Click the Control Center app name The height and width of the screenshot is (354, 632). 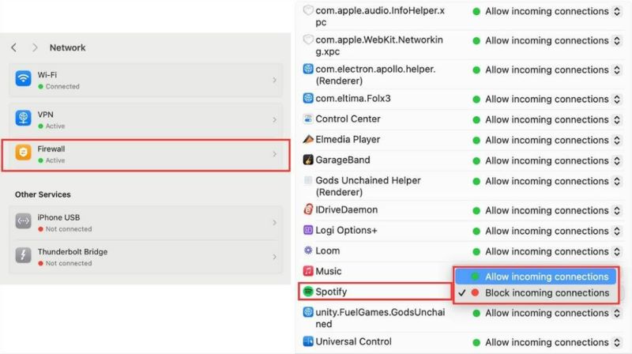click(348, 119)
